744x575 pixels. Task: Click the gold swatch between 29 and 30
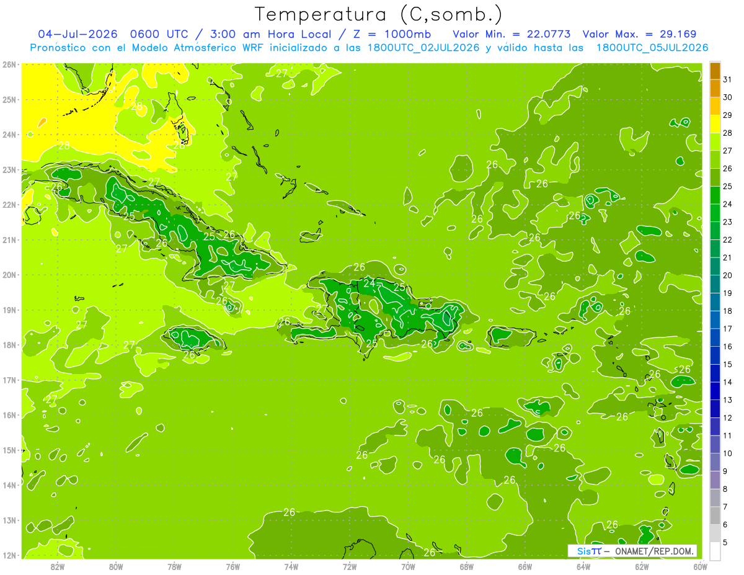(x=715, y=106)
